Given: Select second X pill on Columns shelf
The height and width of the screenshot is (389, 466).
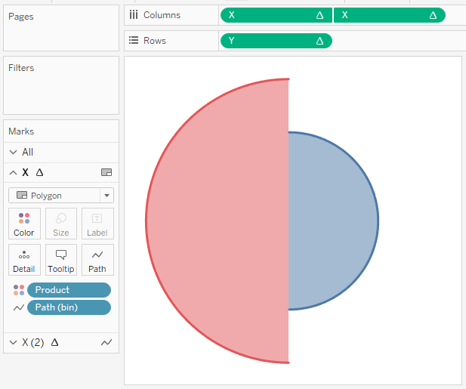Looking at the screenshot, I should tap(390, 15).
